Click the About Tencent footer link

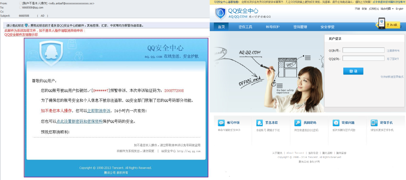295,153
